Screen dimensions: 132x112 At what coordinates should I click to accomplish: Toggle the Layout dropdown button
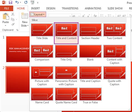pos(38,14)
